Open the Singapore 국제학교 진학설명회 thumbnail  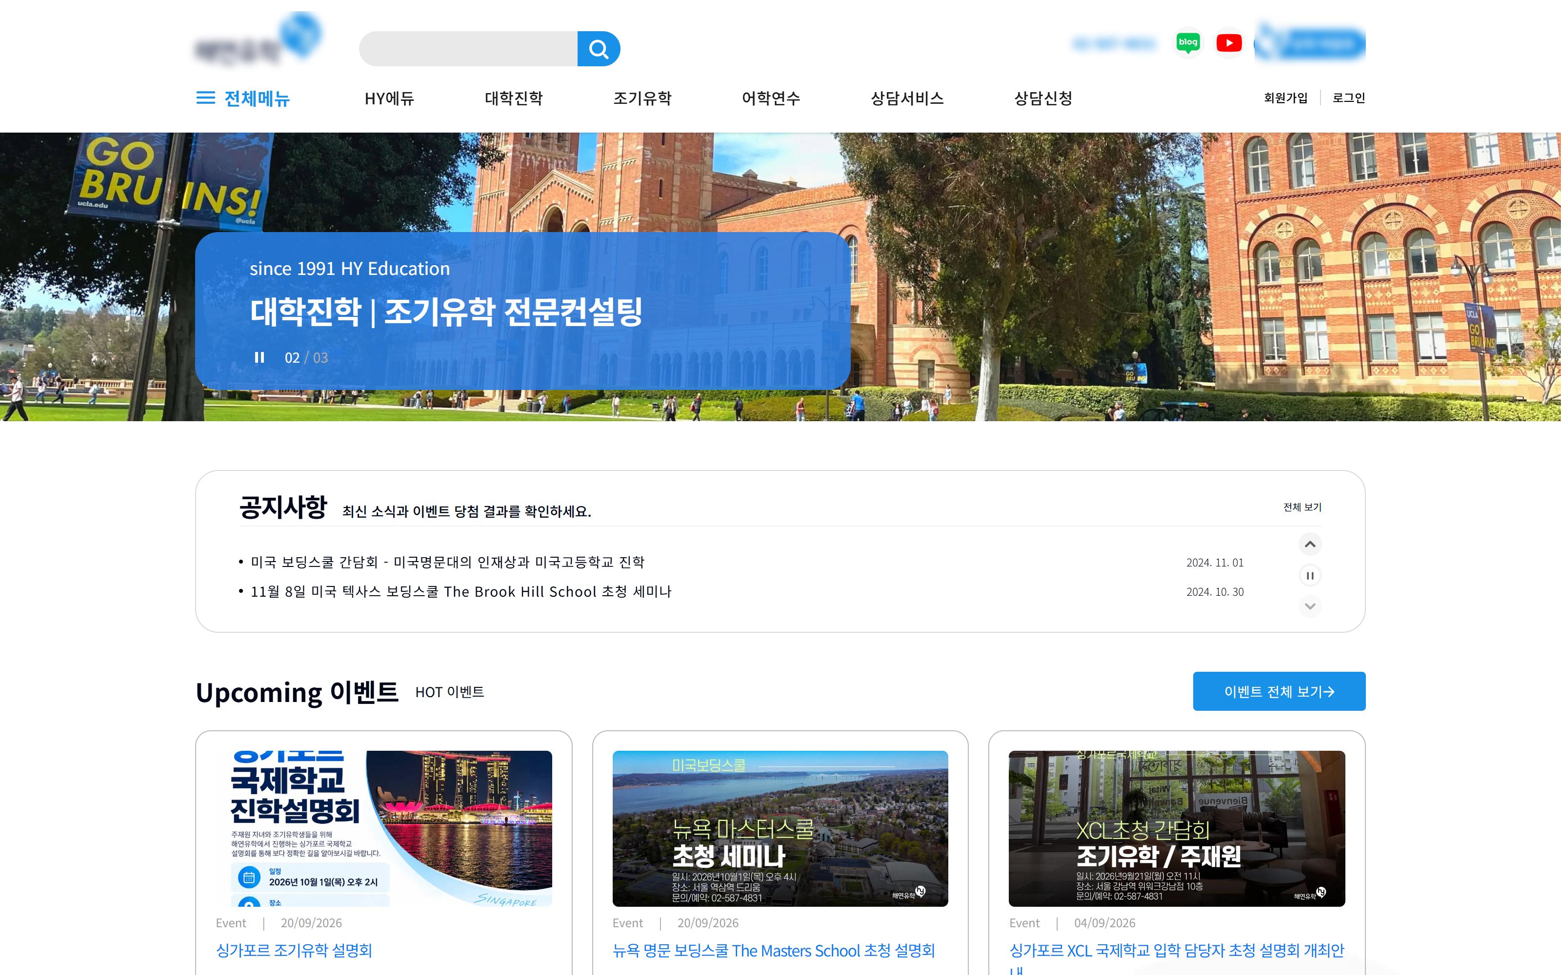pos(384,829)
